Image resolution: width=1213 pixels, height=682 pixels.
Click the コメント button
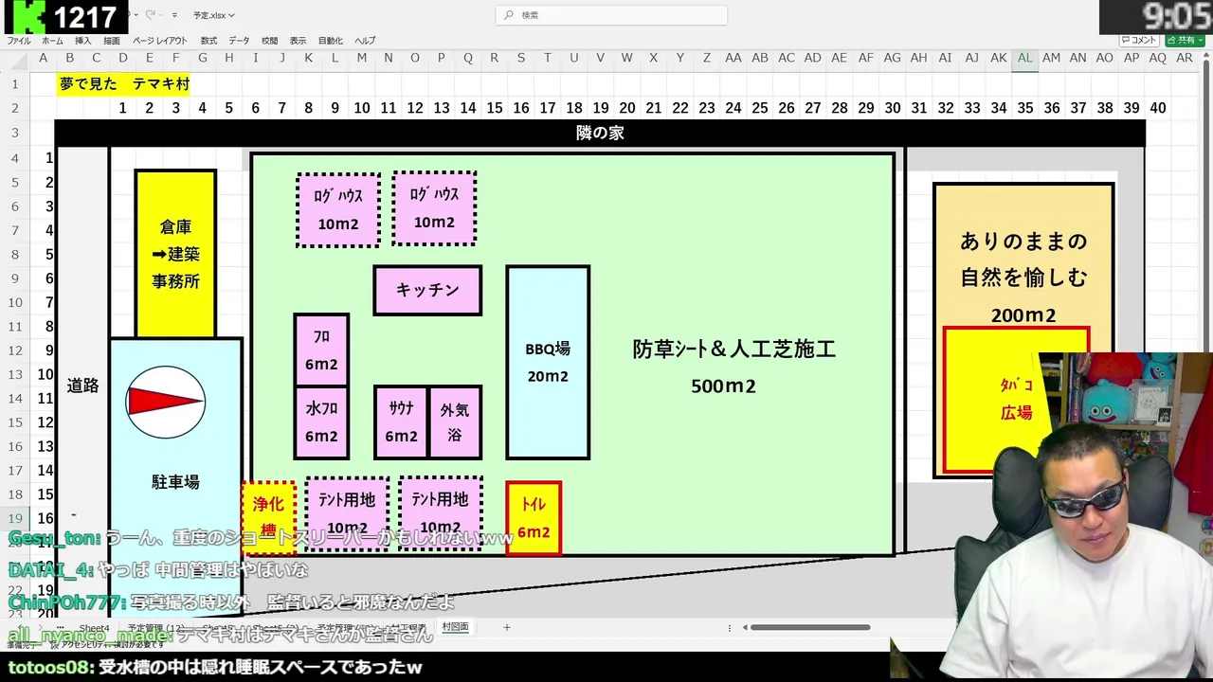point(1139,41)
